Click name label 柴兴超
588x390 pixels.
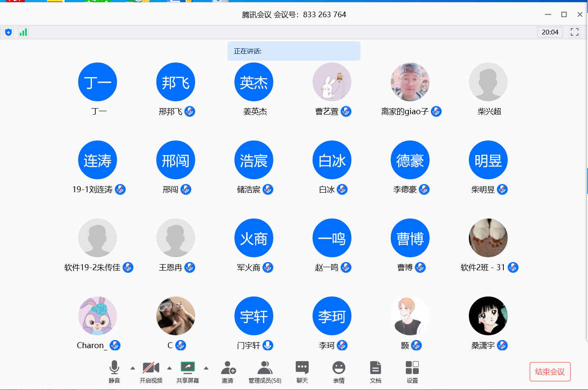click(x=490, y=112)
